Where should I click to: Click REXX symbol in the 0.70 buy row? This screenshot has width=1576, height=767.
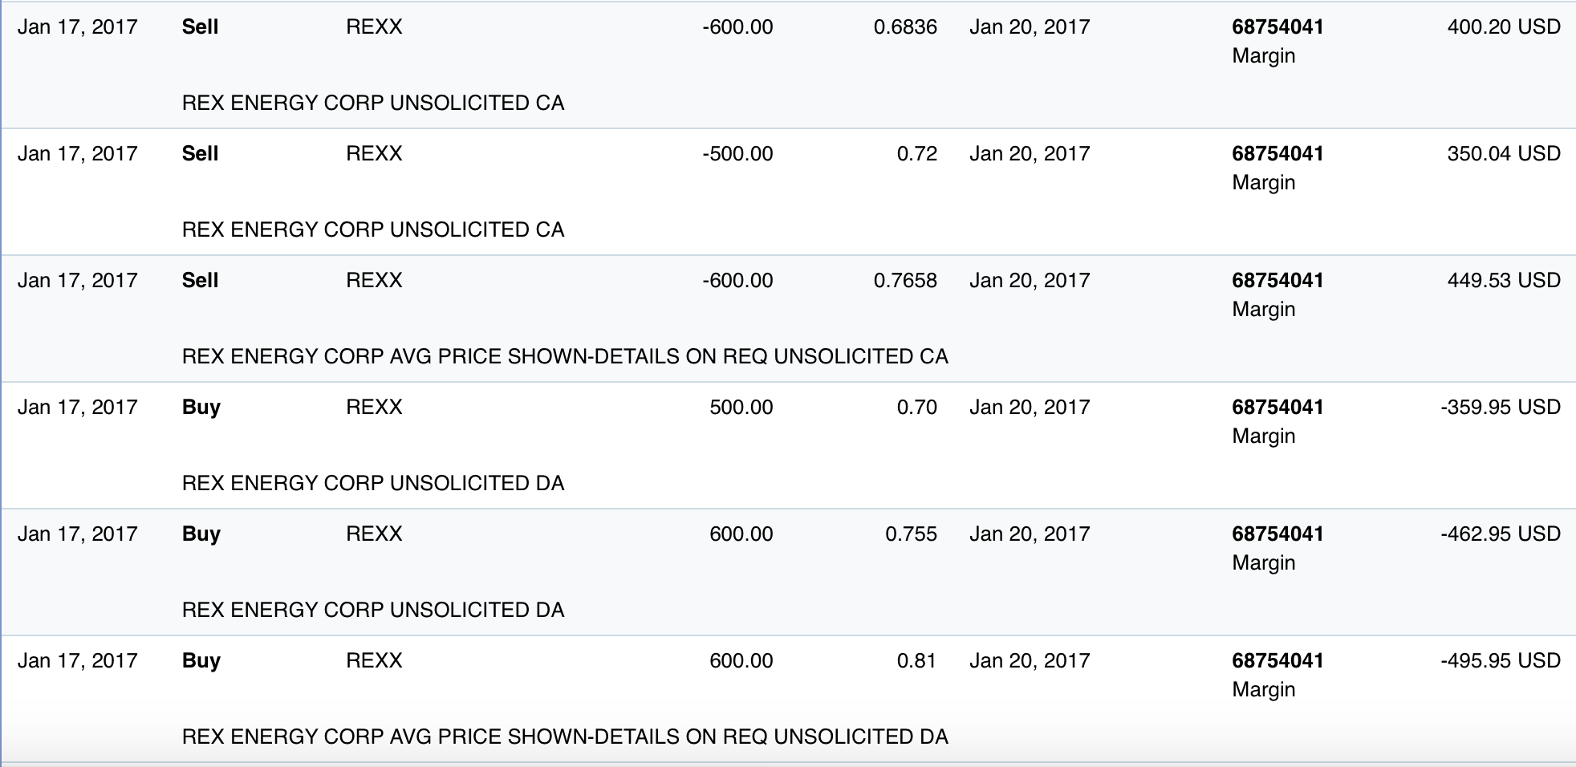374,408
